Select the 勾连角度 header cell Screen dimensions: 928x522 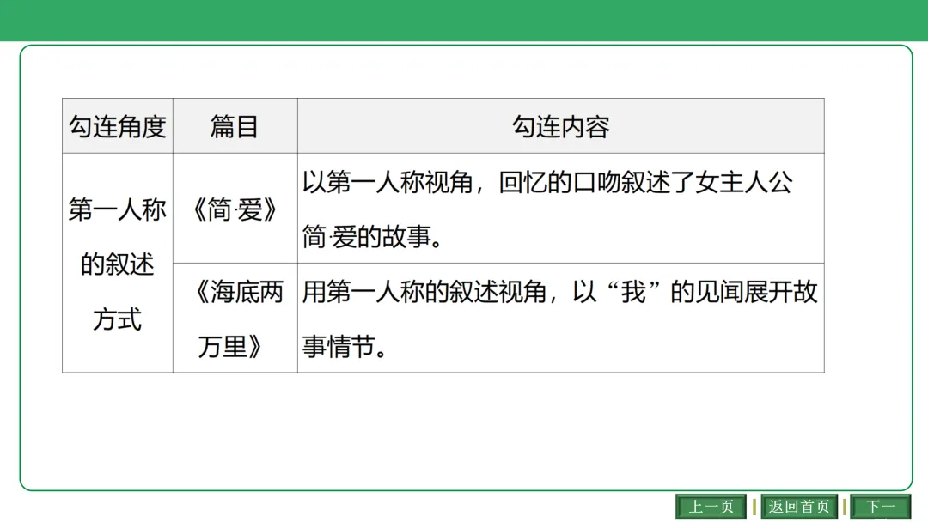(118, 126)
